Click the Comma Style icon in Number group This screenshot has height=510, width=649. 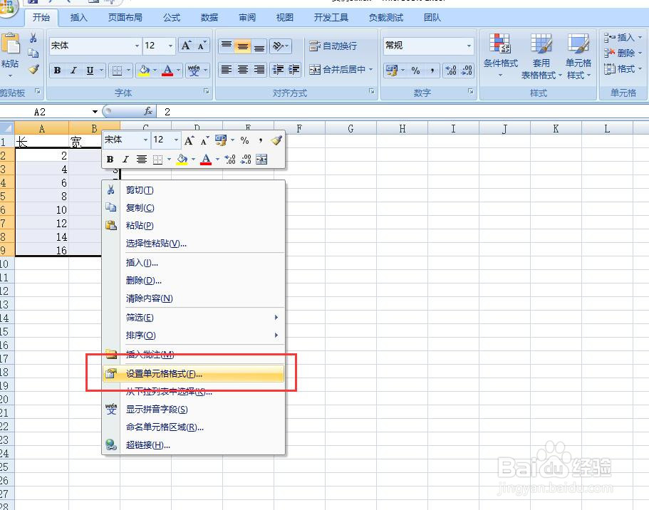tap(431, 71)
